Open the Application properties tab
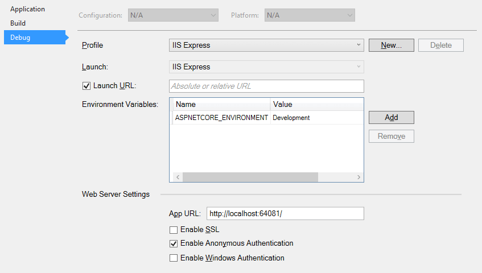The height and width of the screenshot is (273, 482). pyautogui.click(x=27, y=9)
